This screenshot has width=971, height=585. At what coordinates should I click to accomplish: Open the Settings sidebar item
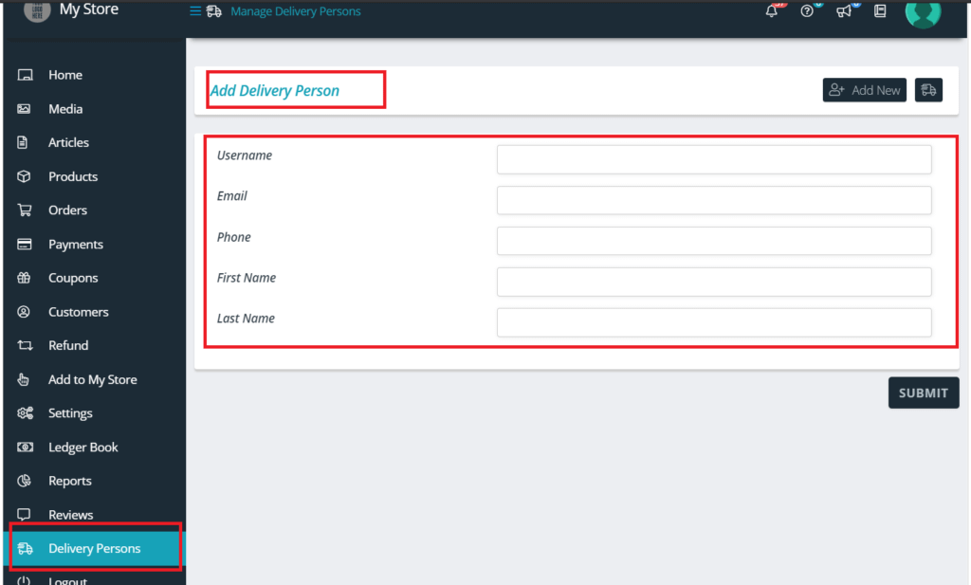70,413
